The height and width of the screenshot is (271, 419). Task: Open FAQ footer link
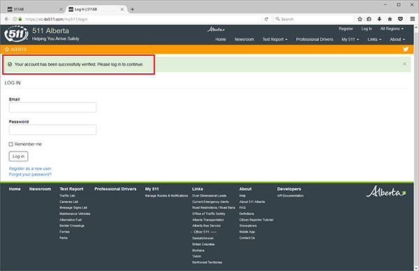[x=242, y=207]
